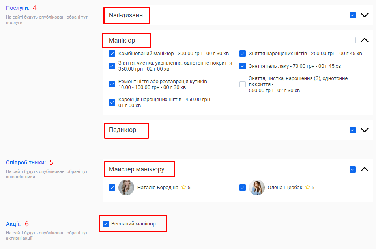The image size is (376, 249).
Task: Click Наталія Бородіна's avatar photo
Action: click(x=126, y=188)
